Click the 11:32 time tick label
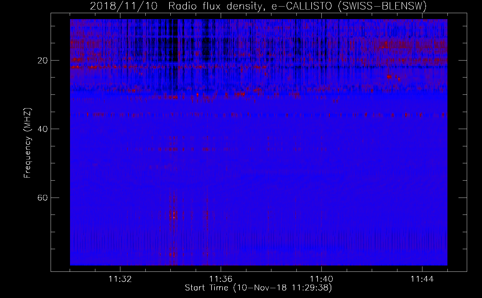482x298 pixels. click(x=120, y=279)
